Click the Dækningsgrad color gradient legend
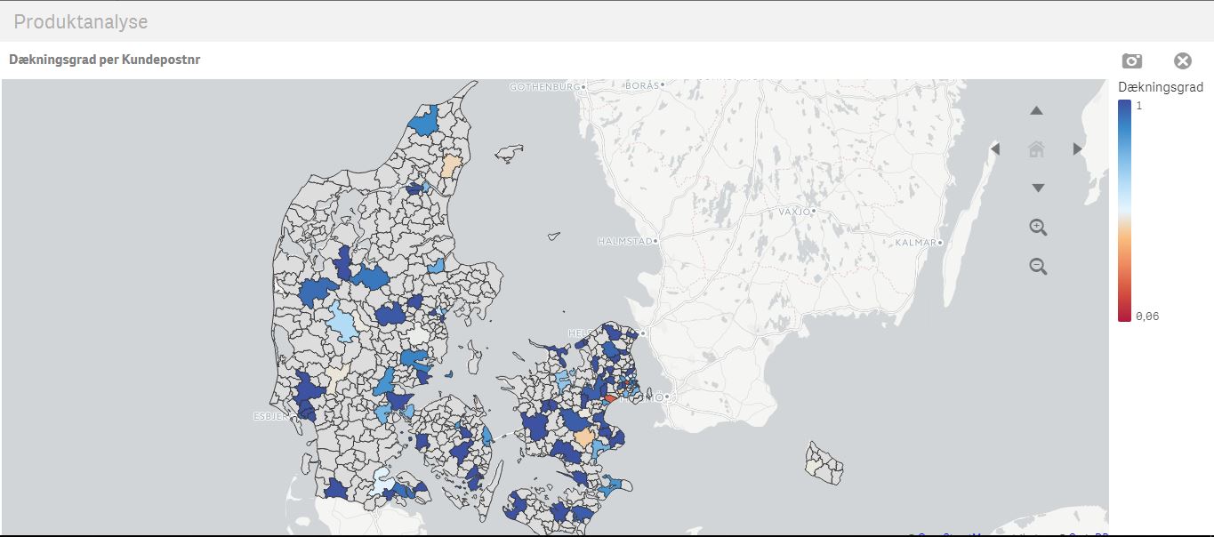The width and height of the screenshot is (1214, 537). pos(1124,210)
